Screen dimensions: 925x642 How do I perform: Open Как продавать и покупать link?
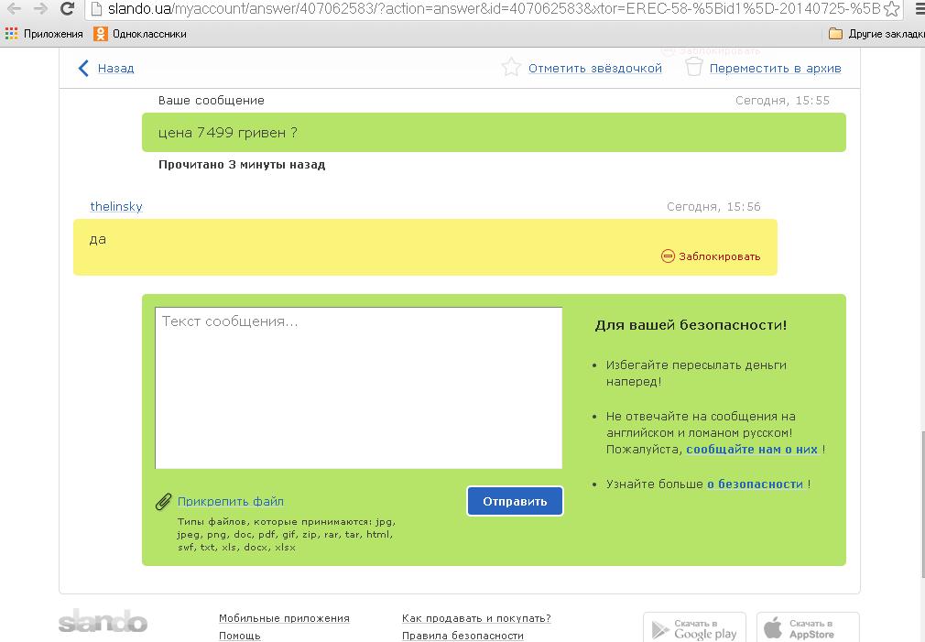(476, 618)
